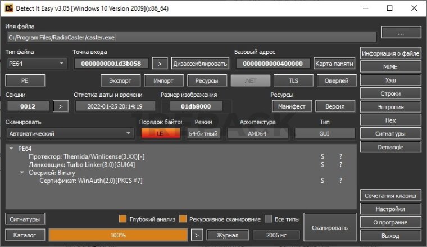Click the arrow button next to sections count
This screenshot has height=247, width=427.
coord(61,106)
